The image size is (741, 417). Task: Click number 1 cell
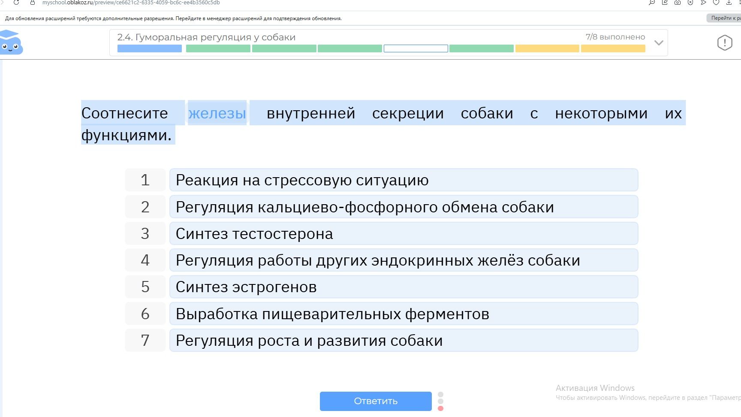coord(145,180)
